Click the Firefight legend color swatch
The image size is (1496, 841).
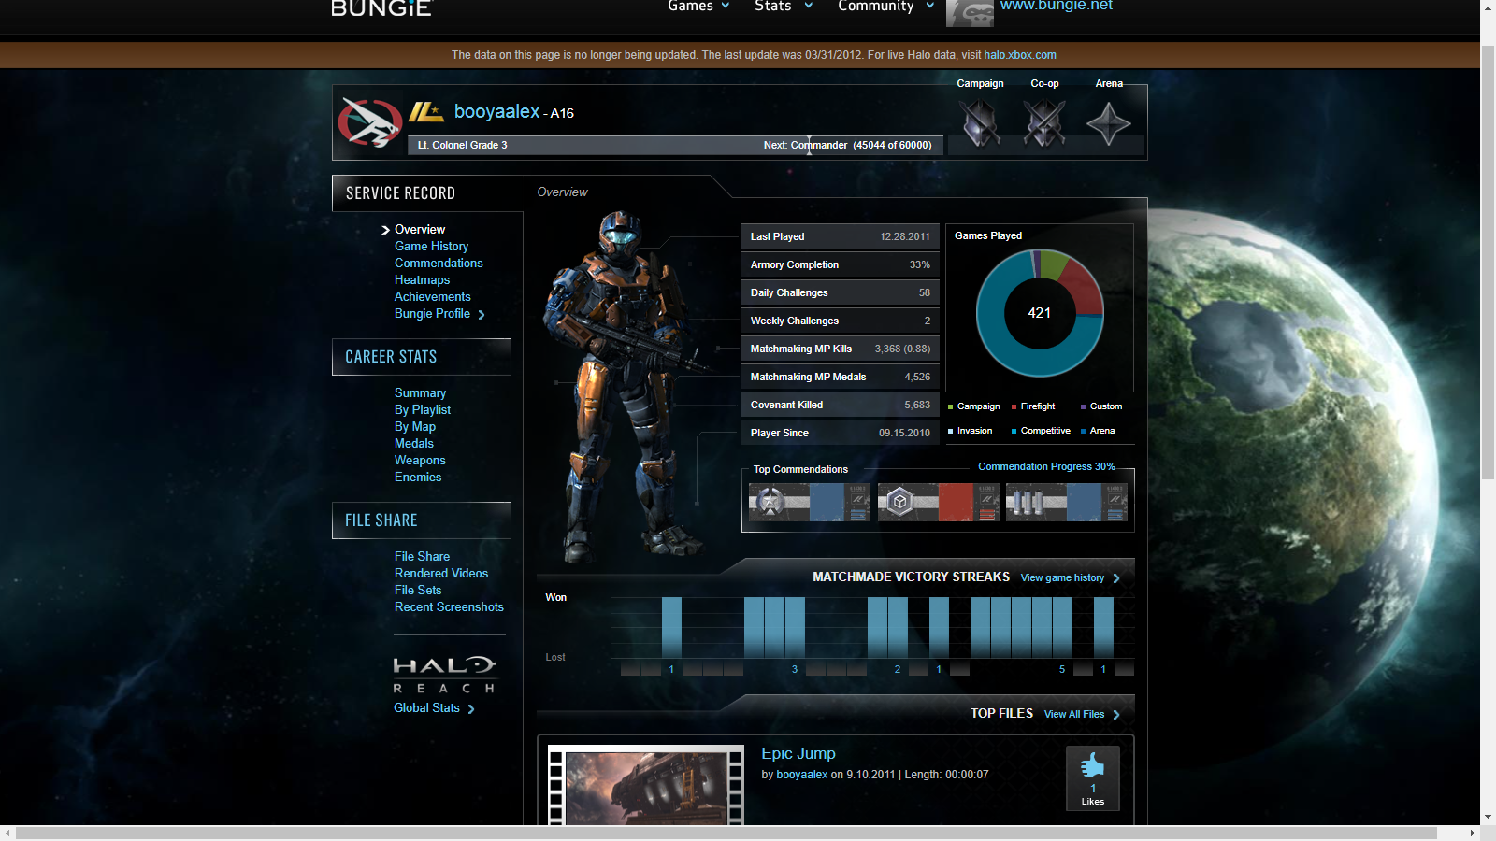(1014, 406)
